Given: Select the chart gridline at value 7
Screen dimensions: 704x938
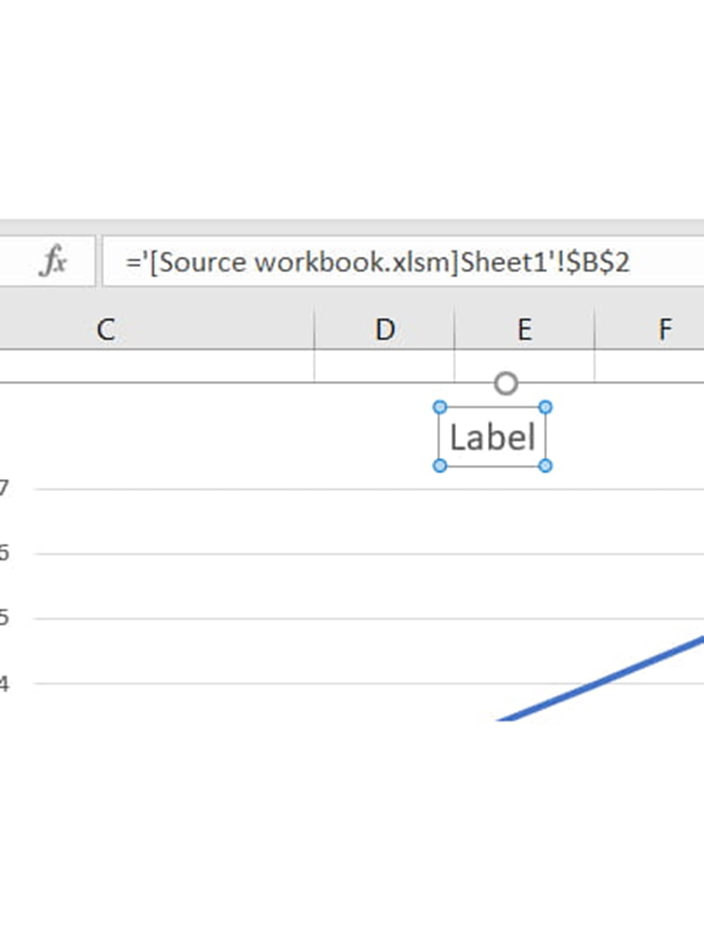Looking at the screenshot, I should coord(264,489).
